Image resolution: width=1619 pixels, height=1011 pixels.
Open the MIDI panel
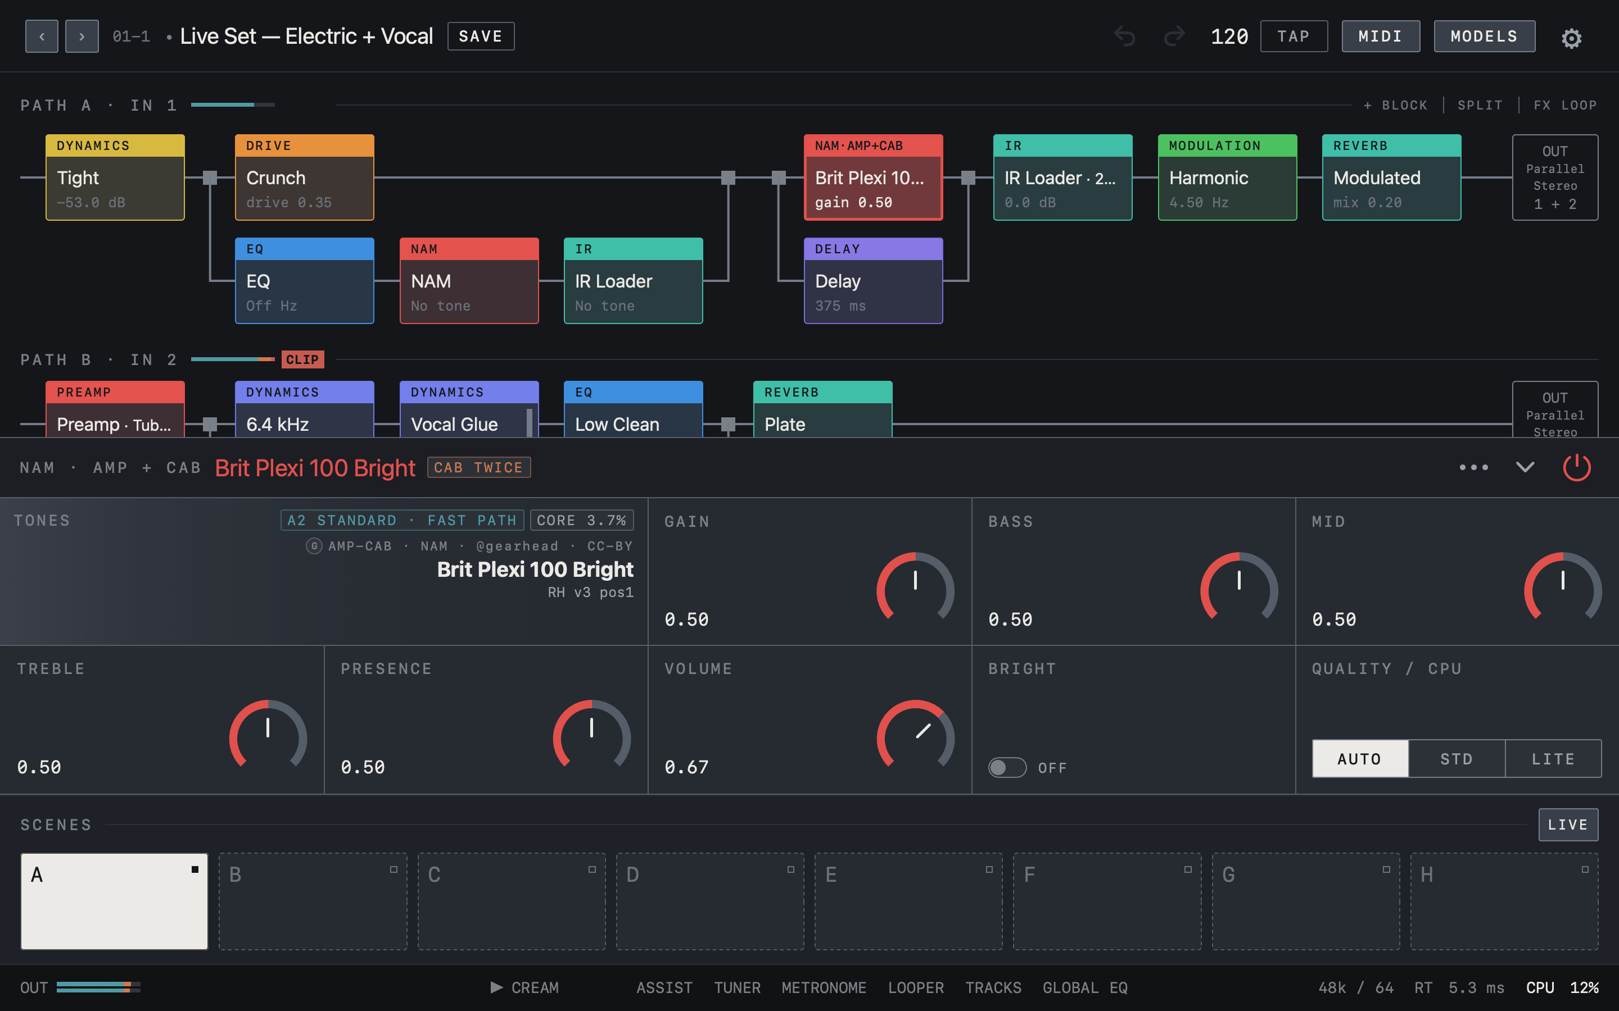pos(1380,36)
